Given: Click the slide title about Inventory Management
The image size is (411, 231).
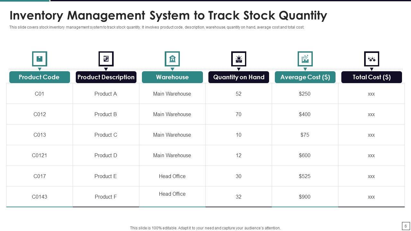Looking at the screenshot, I should pyautogui.click(x=168, y=15).
